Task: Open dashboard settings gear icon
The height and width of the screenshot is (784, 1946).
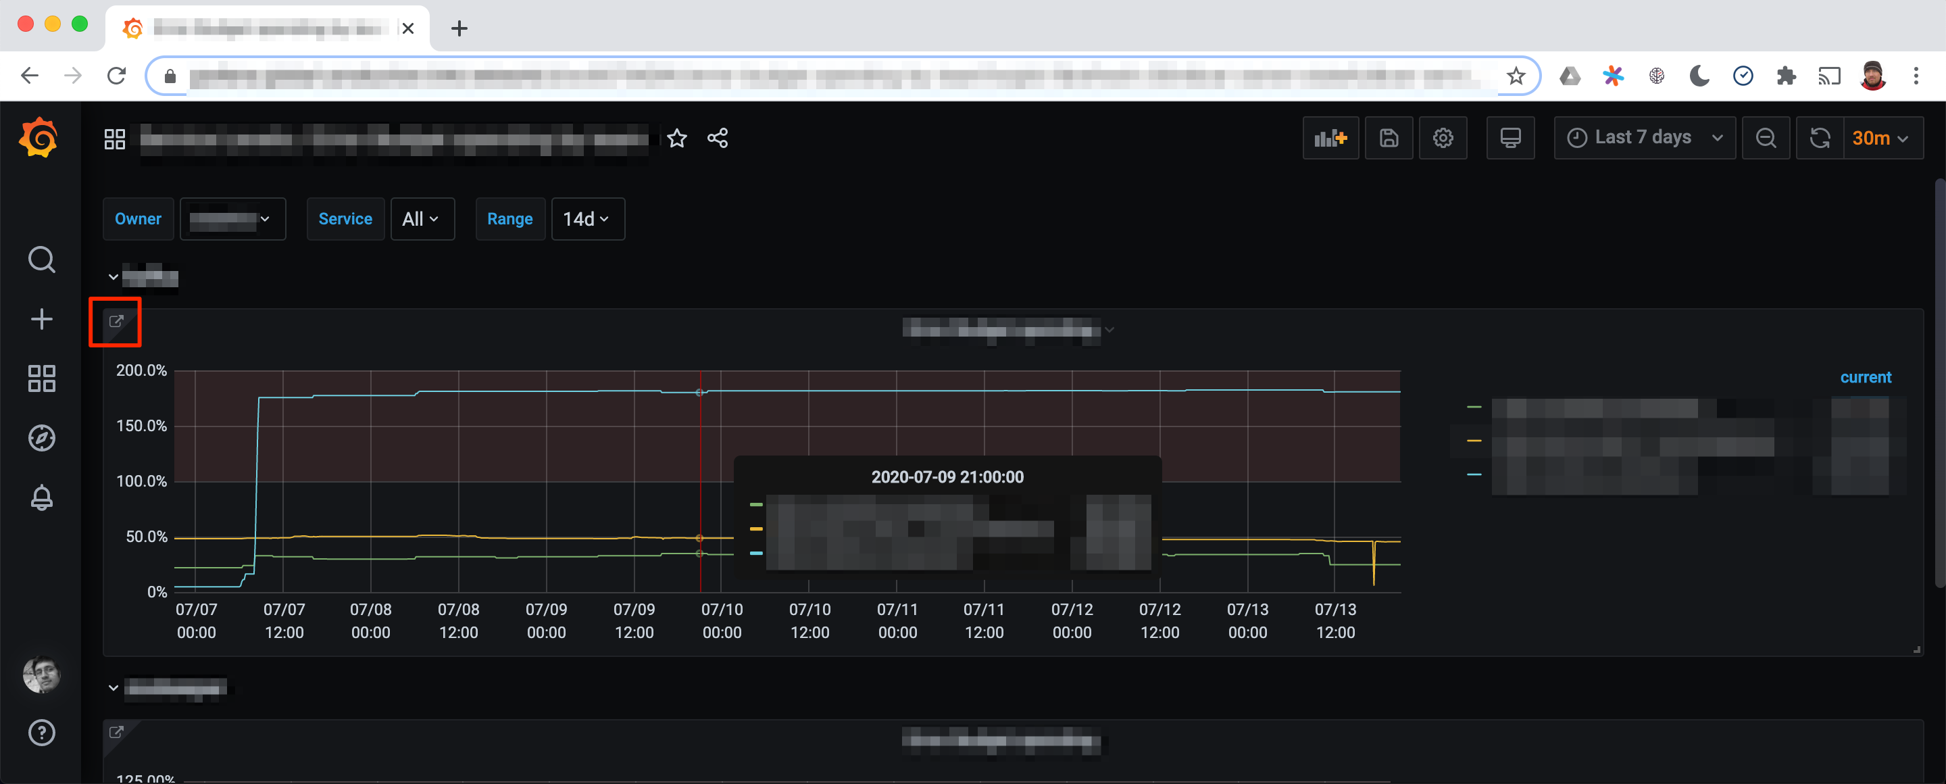Action: (x=1442, y=139)
